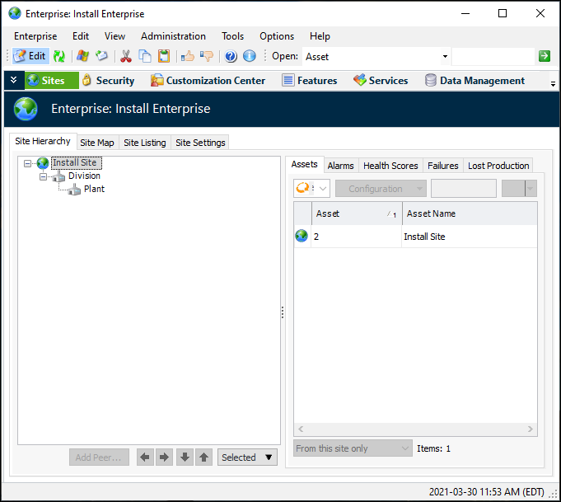The height and width of the screenshot is (502, 561).
Task: Click the green refresh icon in toolbar
Action: [60, 56]
